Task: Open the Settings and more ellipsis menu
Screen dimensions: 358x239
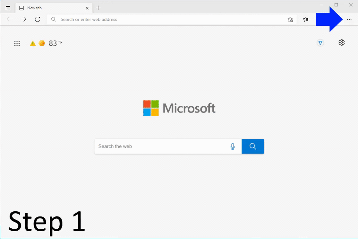Action: [349, 19]
